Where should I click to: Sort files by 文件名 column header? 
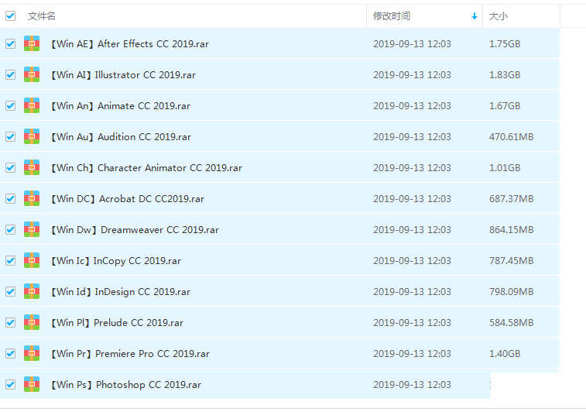42,16
